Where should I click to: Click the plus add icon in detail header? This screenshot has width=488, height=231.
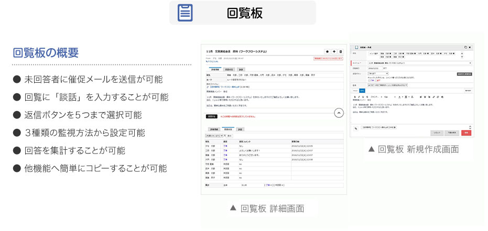(x=334, y=52)
